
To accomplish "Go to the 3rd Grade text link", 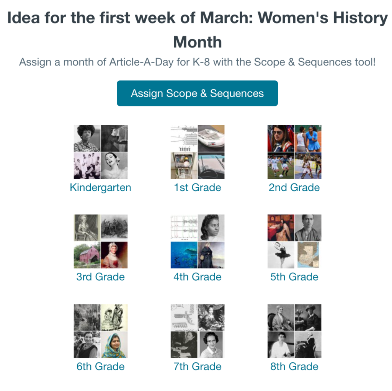I will click(x=100, y=277).
